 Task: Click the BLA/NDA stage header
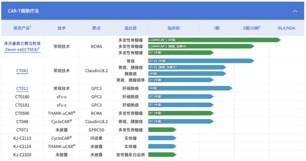(x=286, y=28)
